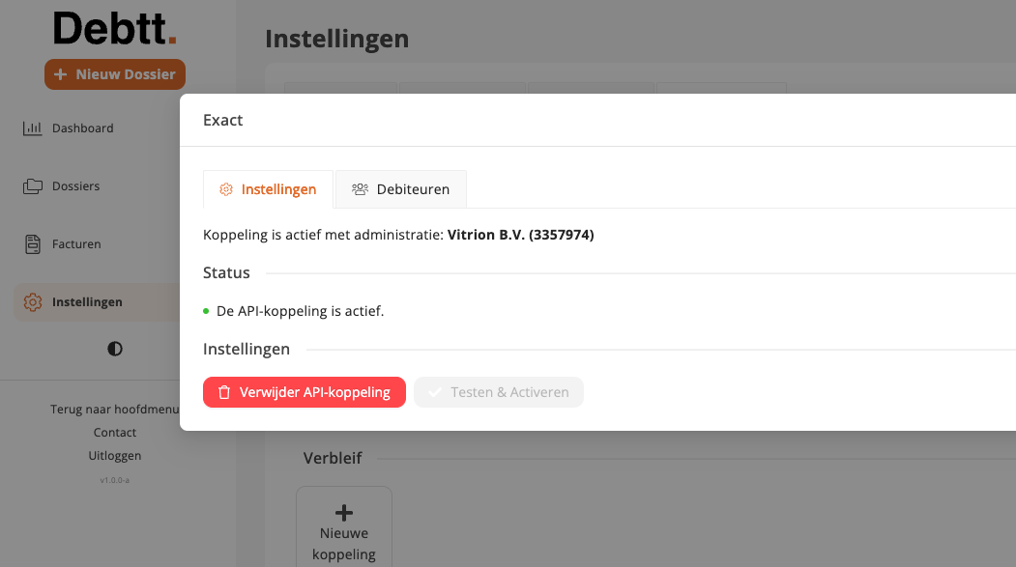Click the Facturen document icon
The image size is (1016, 567).
(33, 244)
